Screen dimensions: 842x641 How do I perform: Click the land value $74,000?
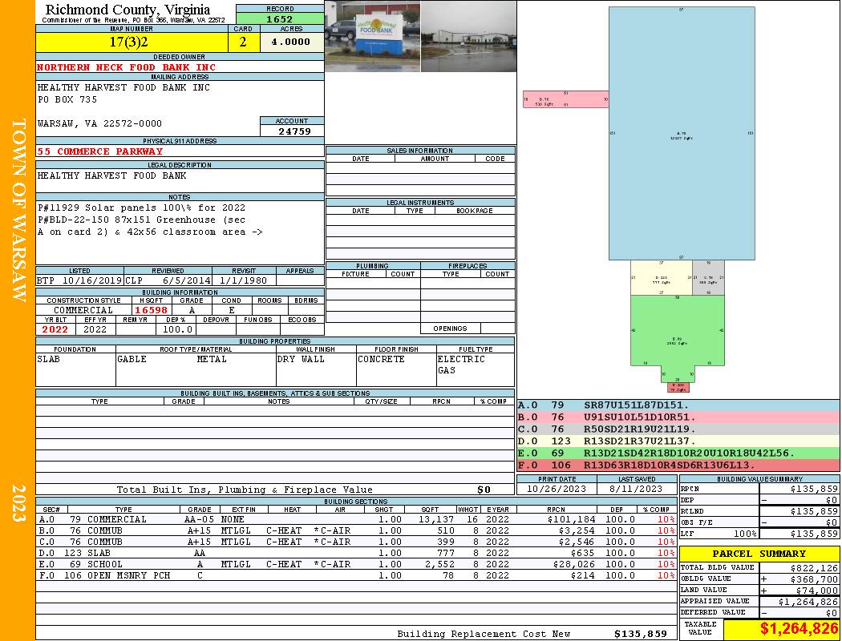coord(817,590)
